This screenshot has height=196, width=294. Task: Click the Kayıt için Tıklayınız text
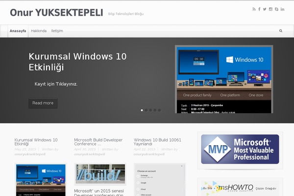(56, 84)
